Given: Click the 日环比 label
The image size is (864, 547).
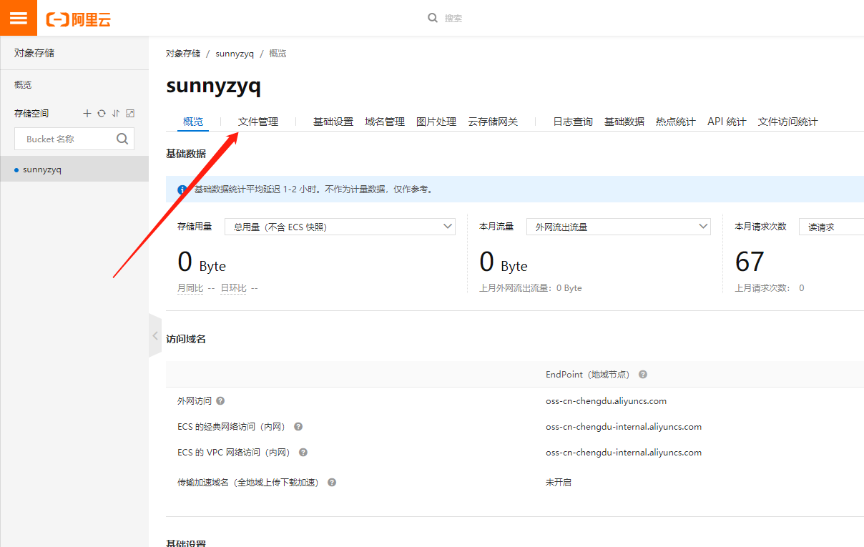Looking at the screenshot, I should pyautogui.click(x=233, y=288).
